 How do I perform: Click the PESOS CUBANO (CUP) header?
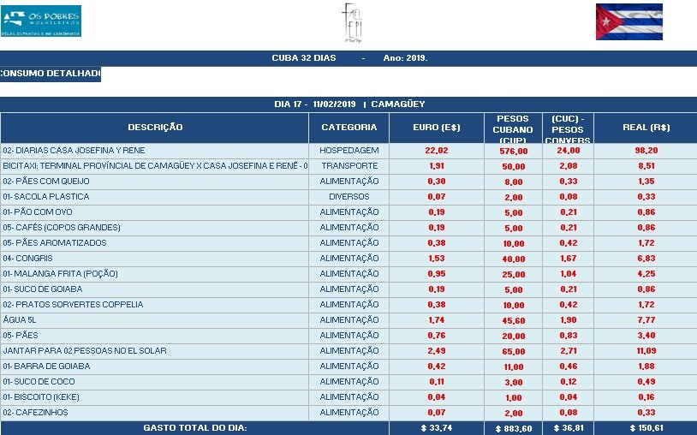point(512,128)
